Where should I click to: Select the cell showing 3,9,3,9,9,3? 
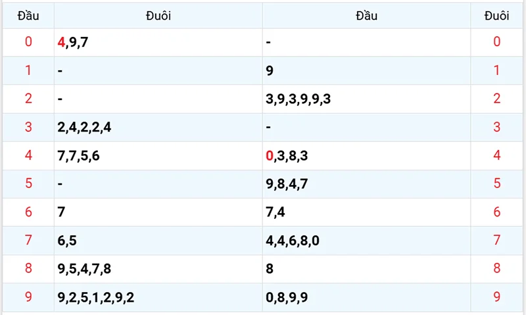(x=366, y=99)
